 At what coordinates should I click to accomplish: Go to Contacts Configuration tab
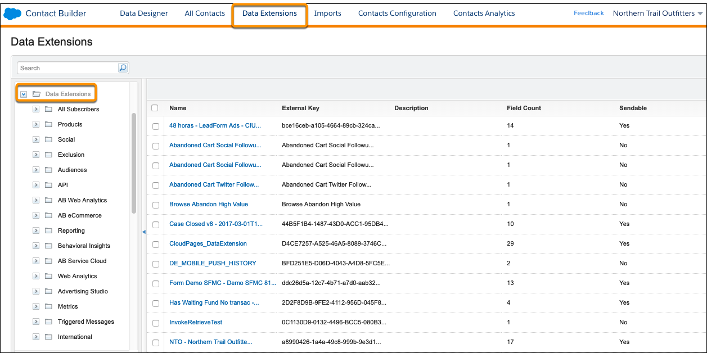pos(397,13)
